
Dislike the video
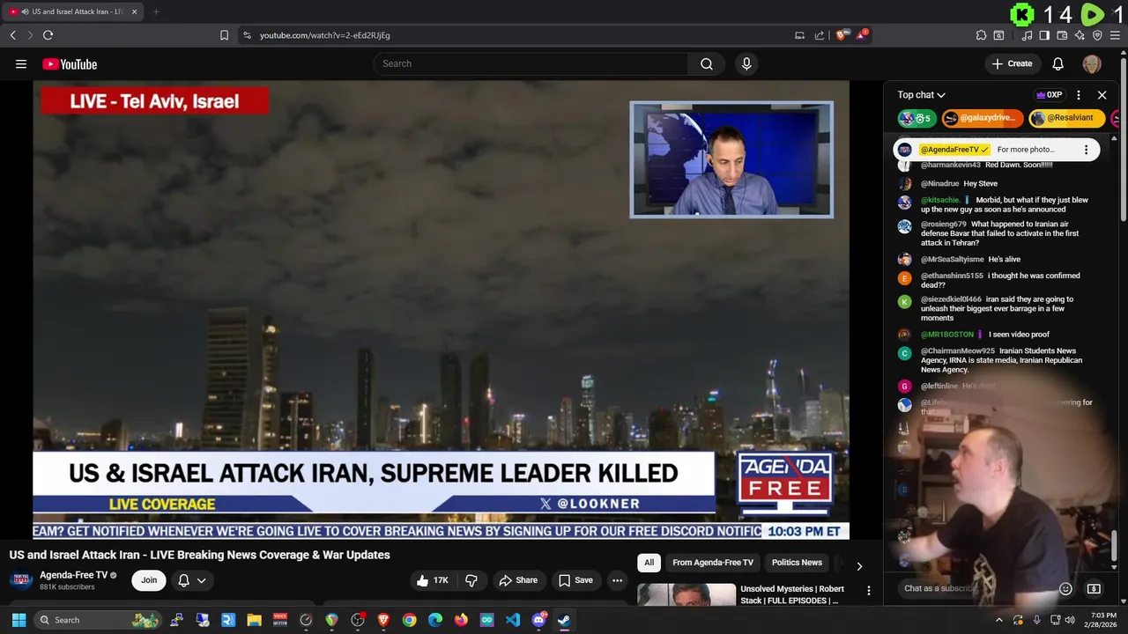click(471, 580)
